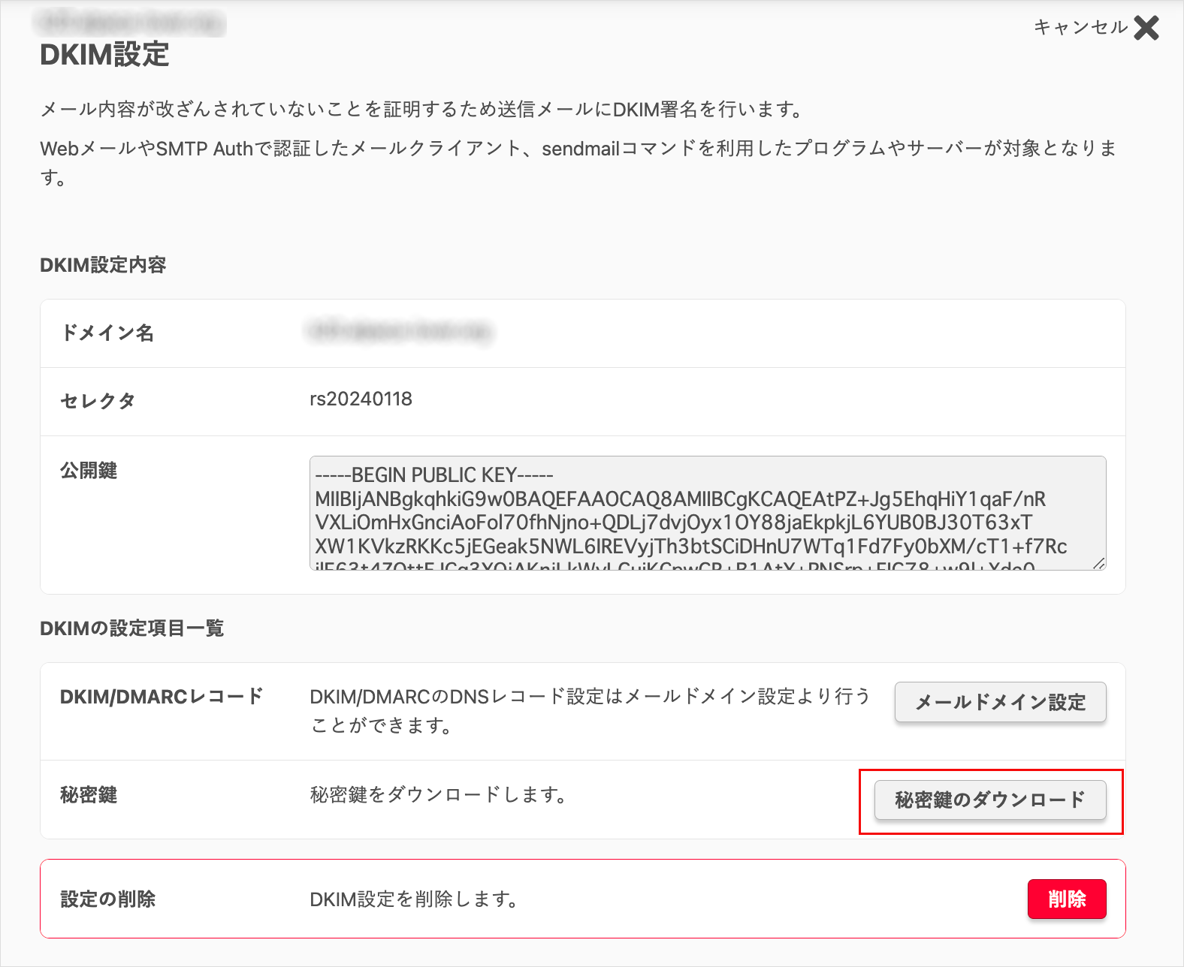
Task: Click the セレクタ row label
Action: pyautogui.click(x=98, y=401)
